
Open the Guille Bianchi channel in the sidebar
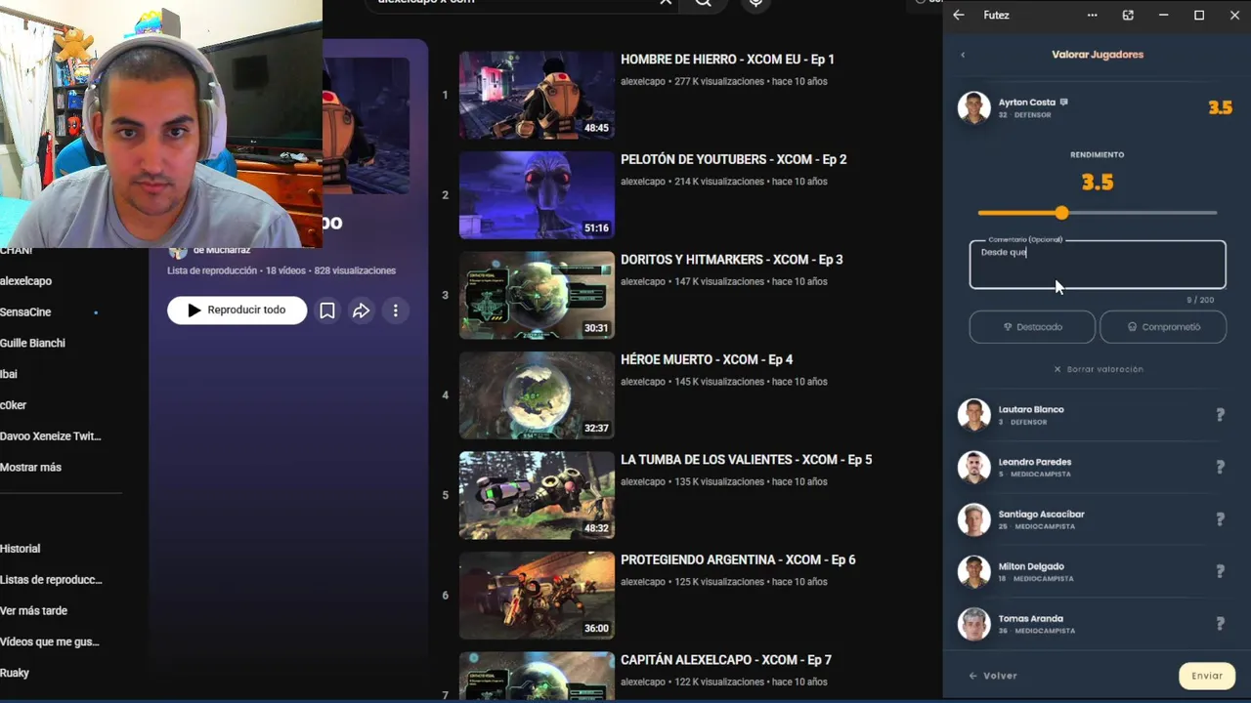(32, 344)
